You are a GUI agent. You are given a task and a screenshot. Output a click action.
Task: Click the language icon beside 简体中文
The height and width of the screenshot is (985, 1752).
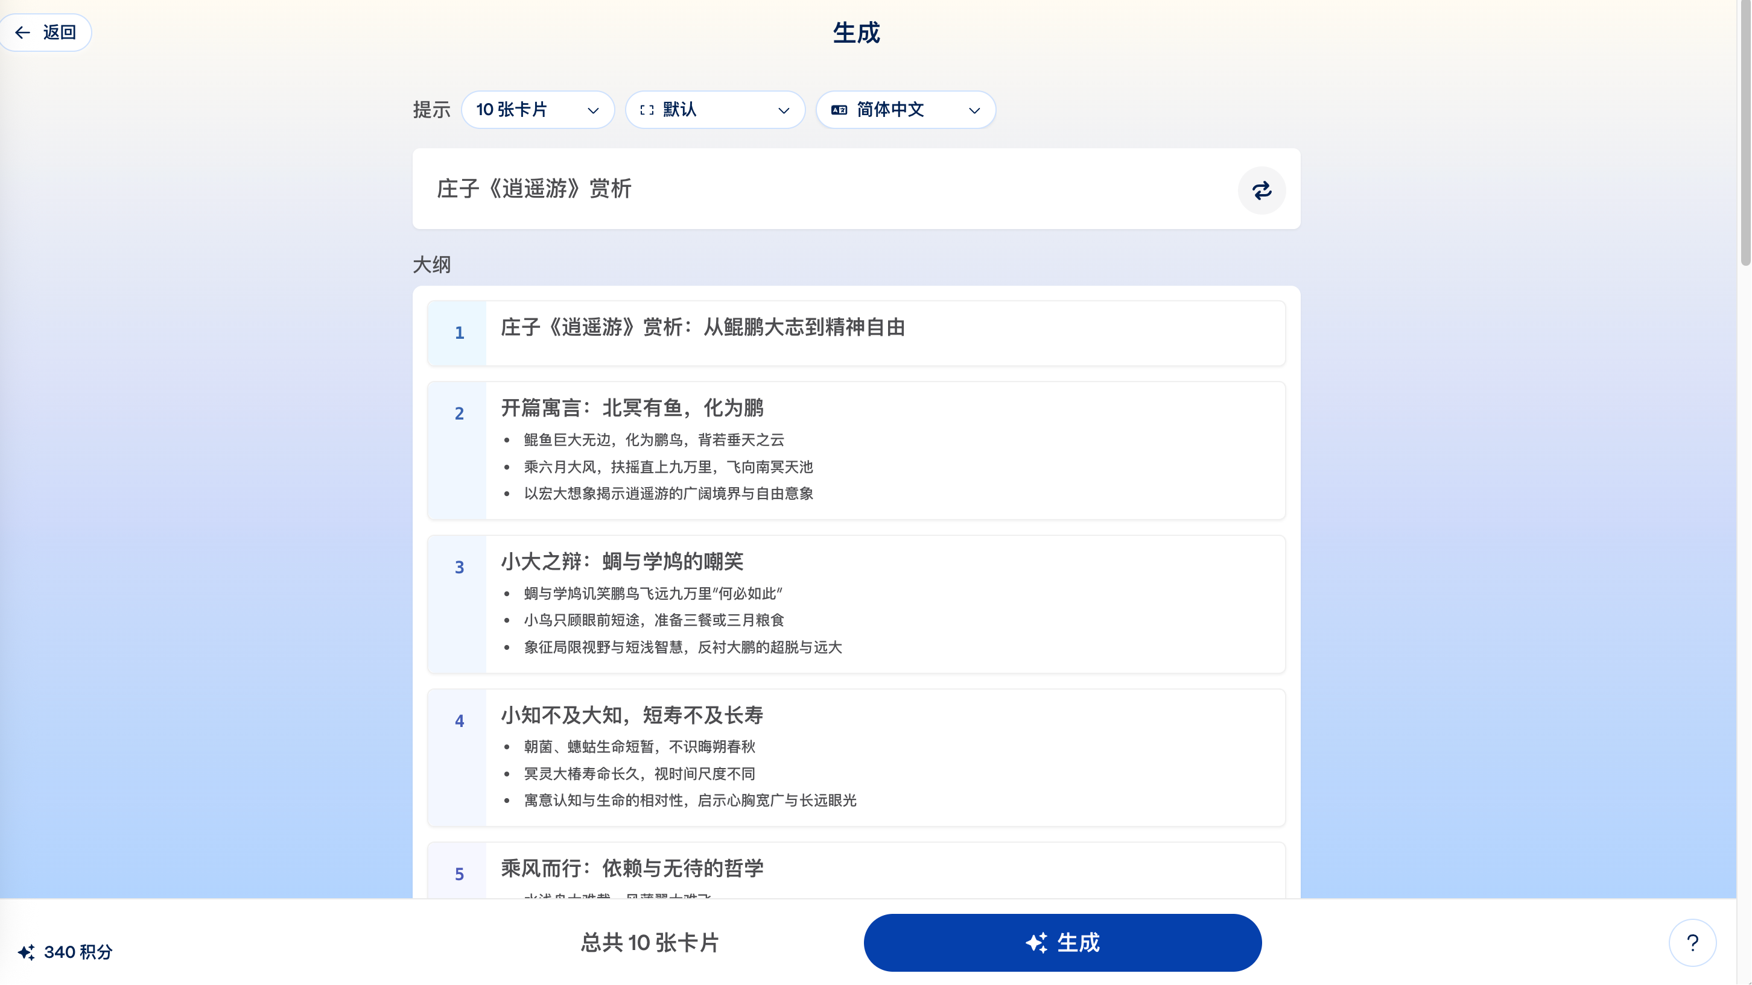coord(839,110)
